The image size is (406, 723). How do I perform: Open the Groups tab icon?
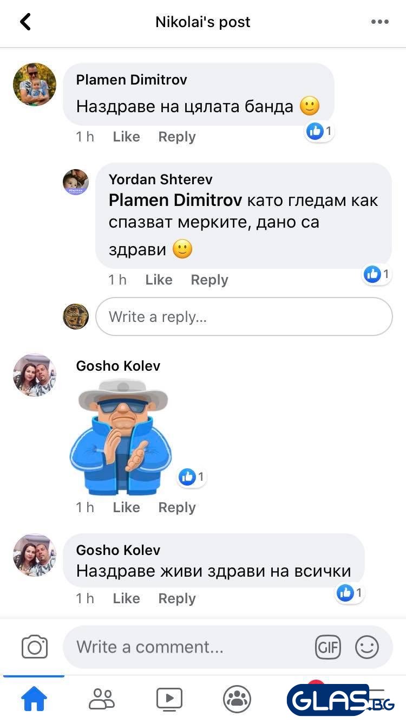[237, 700]
